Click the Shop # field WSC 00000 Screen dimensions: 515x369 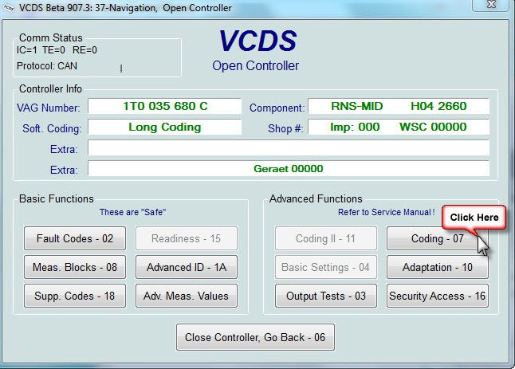(x=399, y=127)
